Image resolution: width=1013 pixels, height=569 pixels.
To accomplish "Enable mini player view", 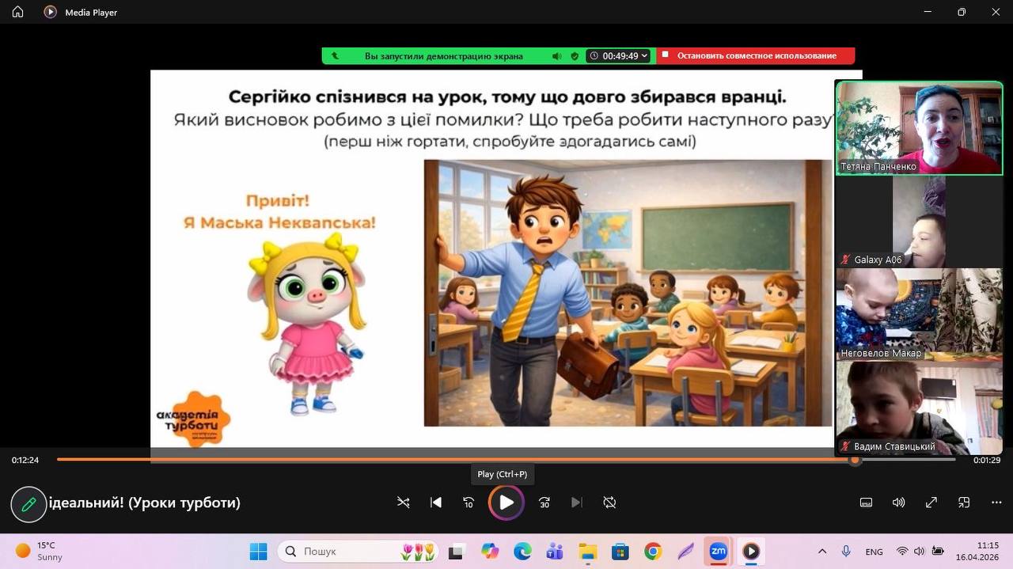I will tap(964, 503).
